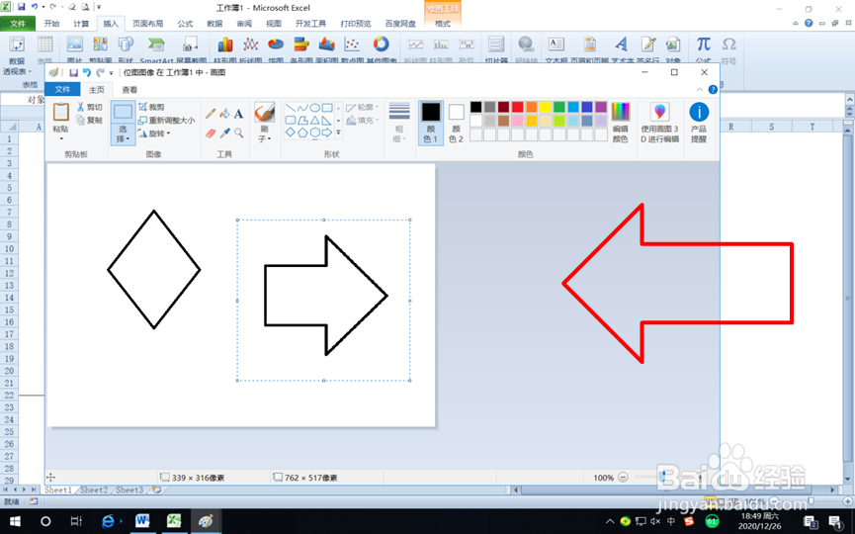Pick the Triangle shape in shapes gallery
Viewport: 855px width, 534px height.
pos(314,120)
